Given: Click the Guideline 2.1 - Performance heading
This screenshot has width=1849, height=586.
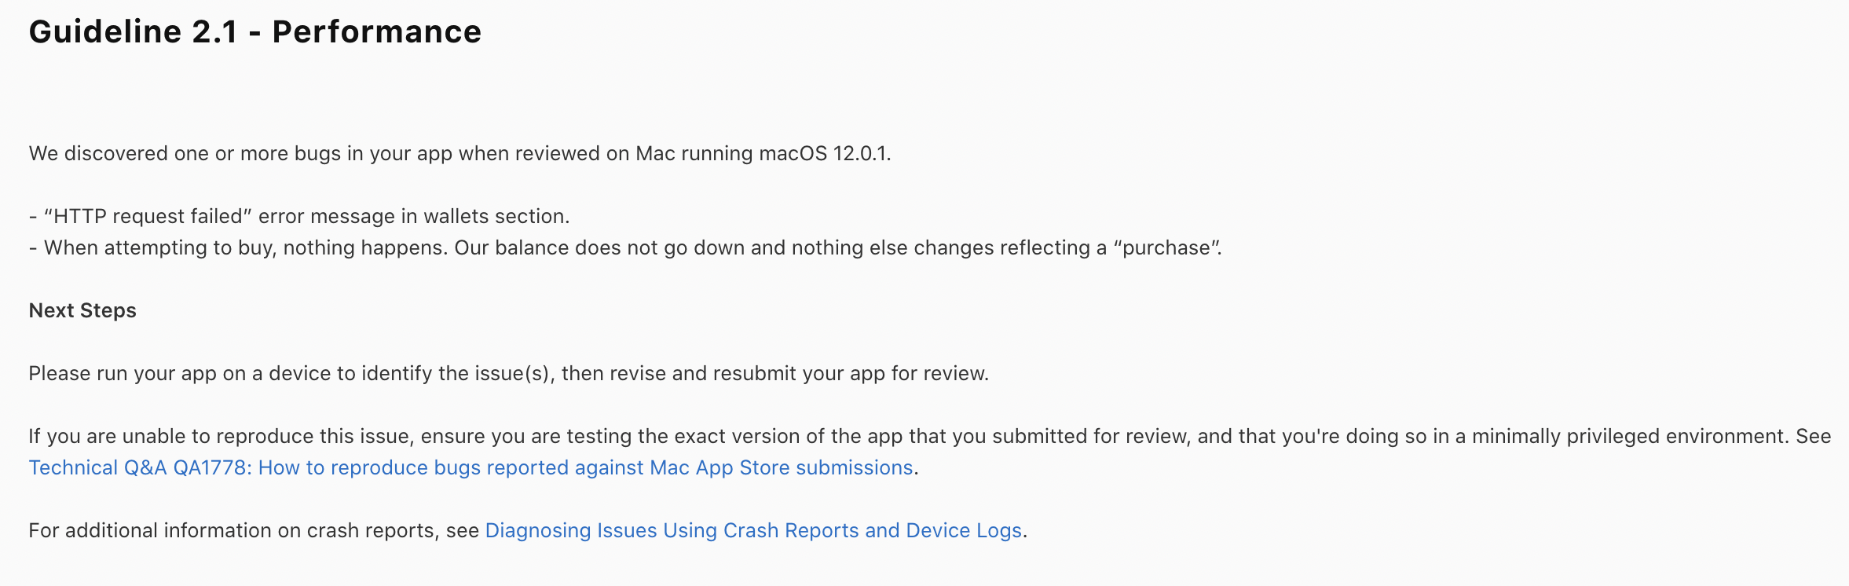Looking at the screenshot, I should click(x=254, y=32).
